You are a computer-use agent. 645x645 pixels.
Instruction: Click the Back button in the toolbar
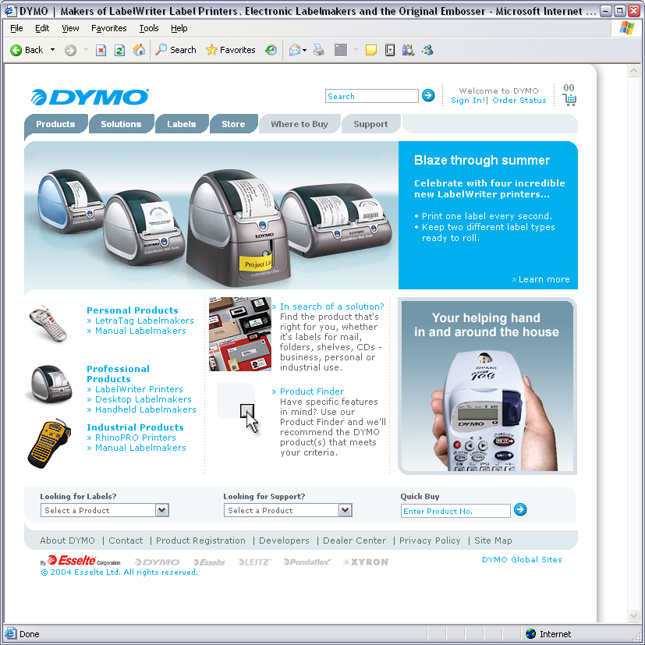[27, 50]
